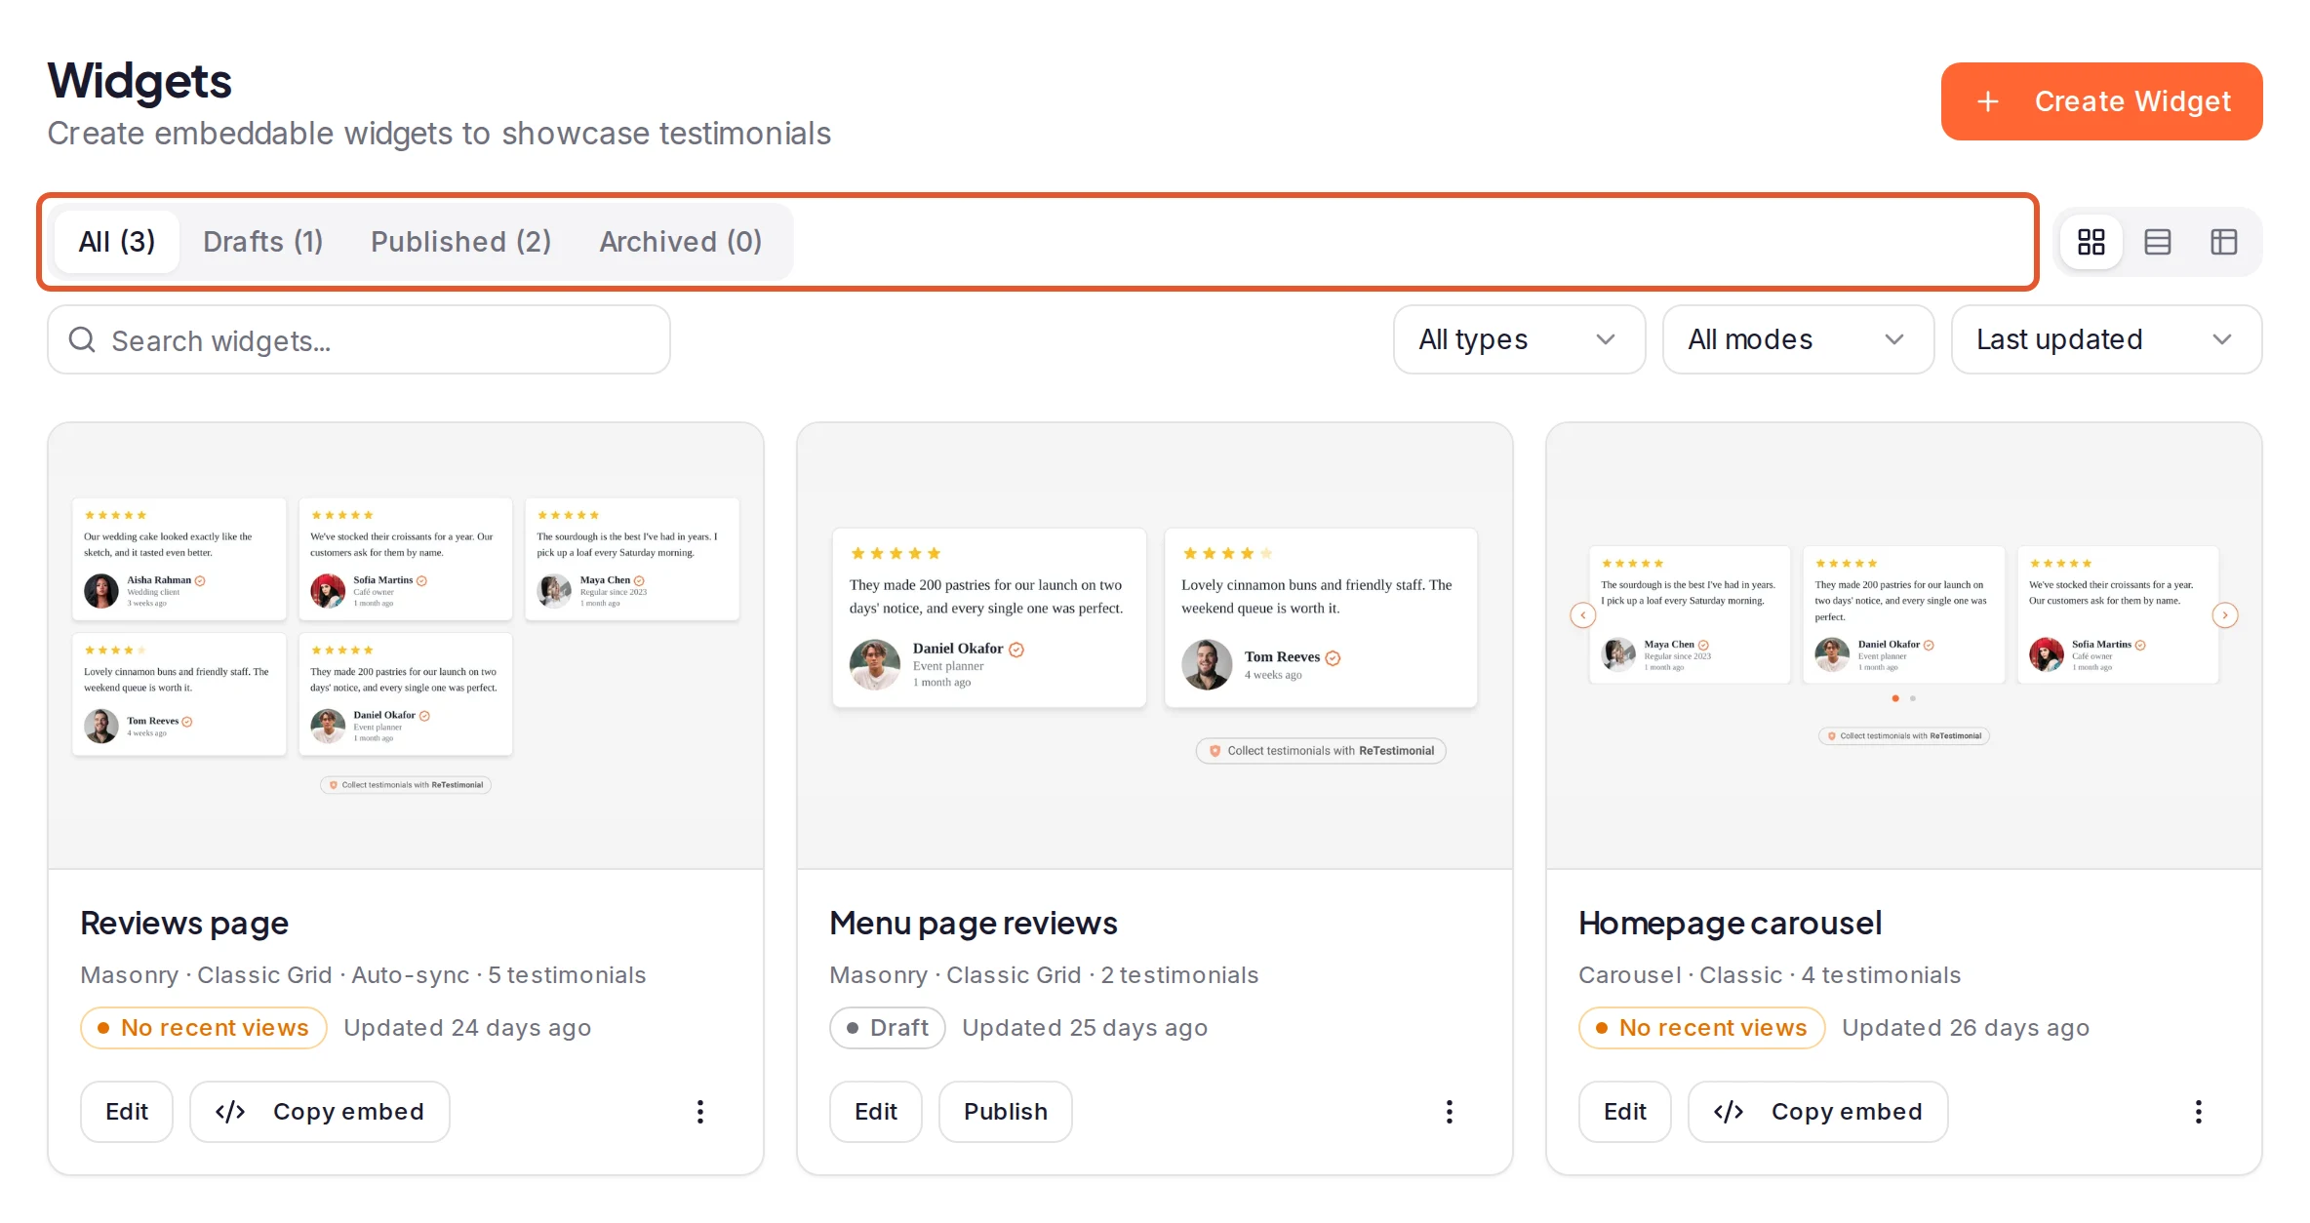Open the Reviews page widget preview

click(406, 646)
